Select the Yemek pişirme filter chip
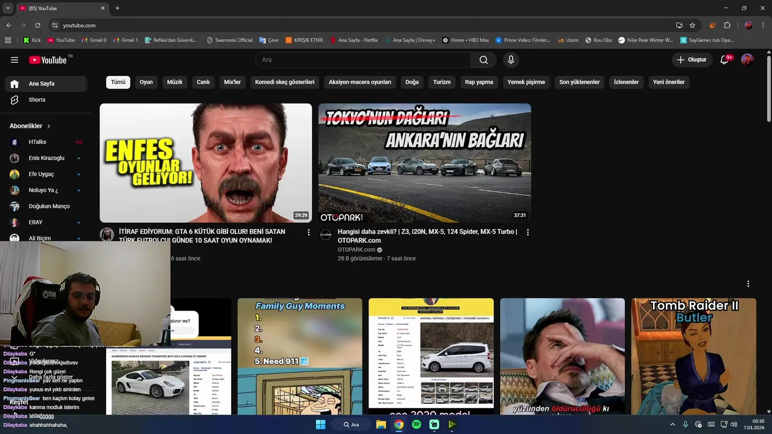The image size is (772, 434). tap(526, 82)
